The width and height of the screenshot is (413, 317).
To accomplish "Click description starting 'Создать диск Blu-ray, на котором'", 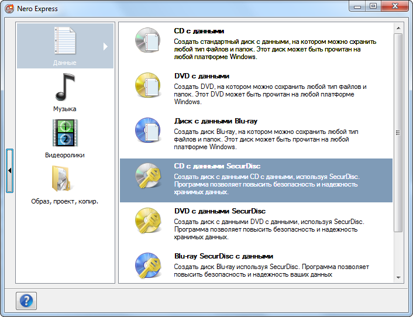I will click(266, 139).
